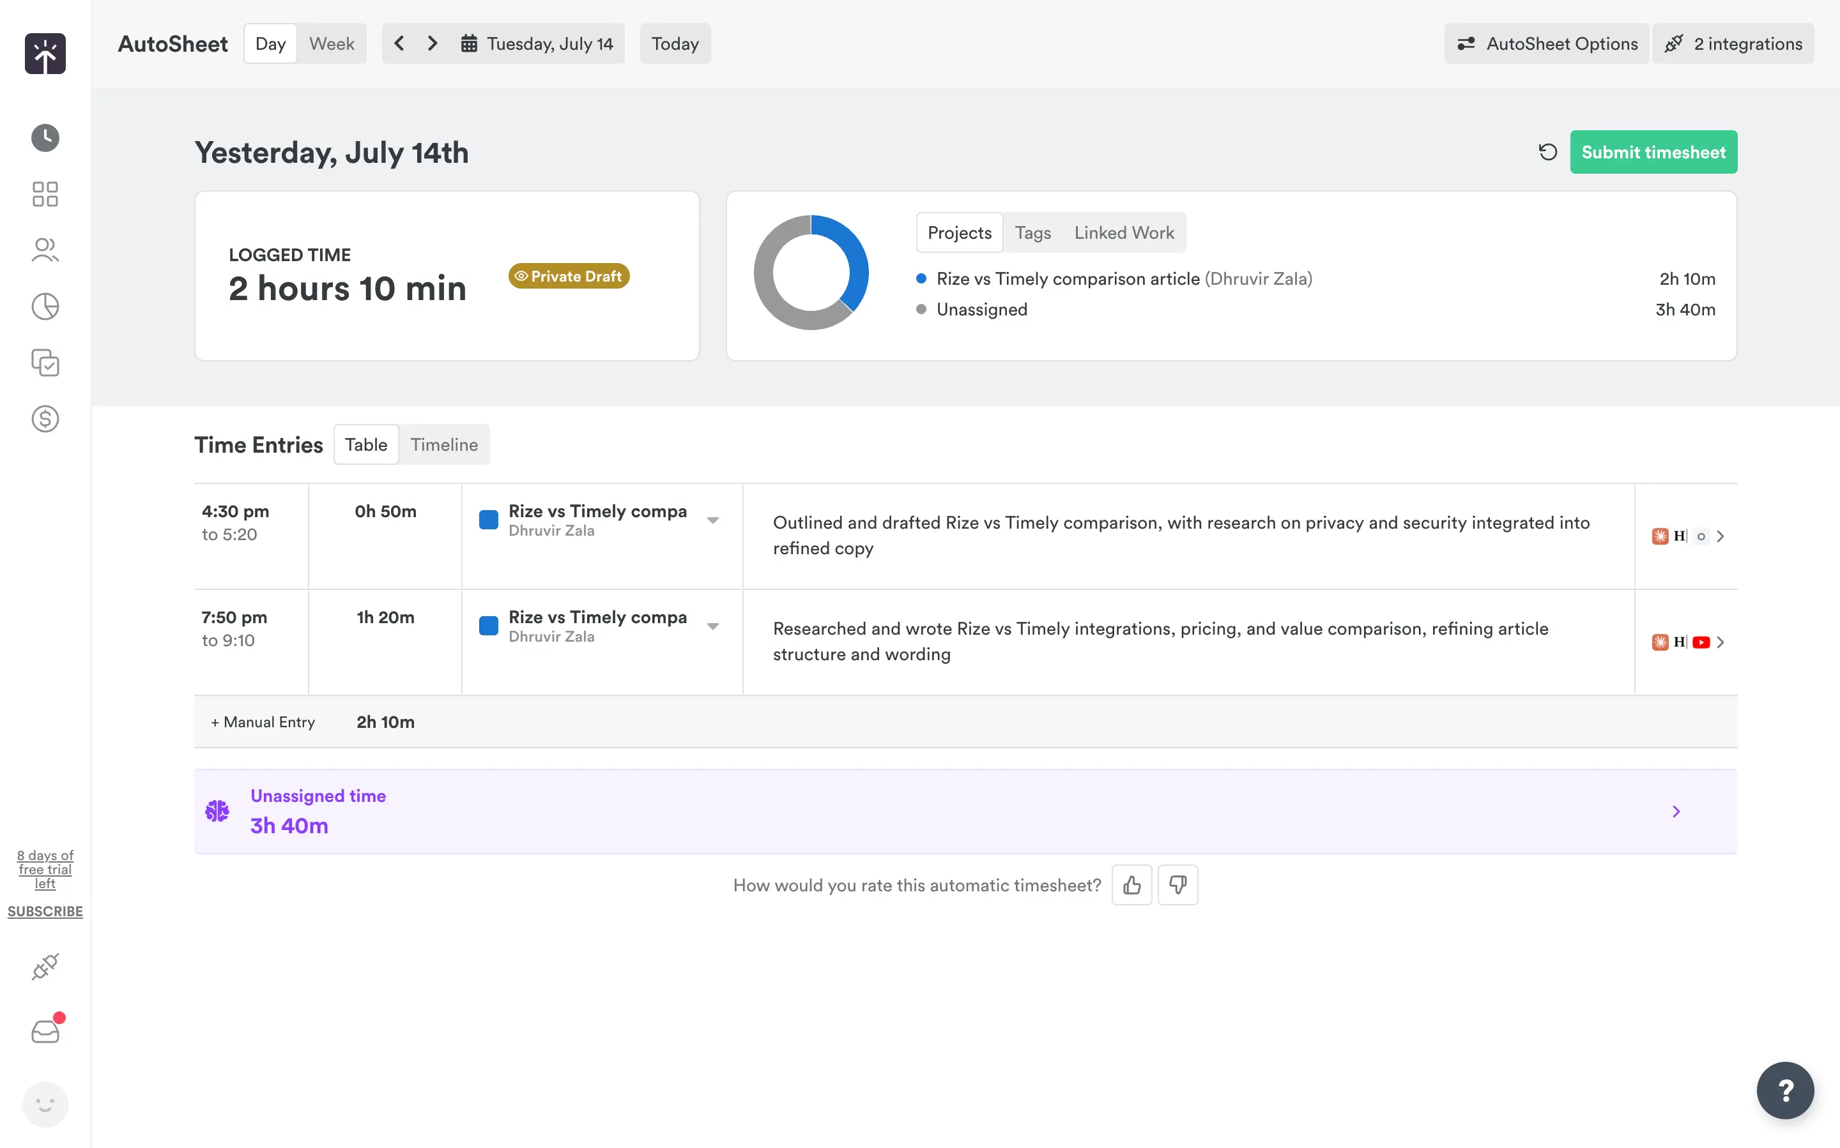Open the Tuesday, July 14 date picker
This screenshot has width=1840, height=1148.
[x=537, y=43]
